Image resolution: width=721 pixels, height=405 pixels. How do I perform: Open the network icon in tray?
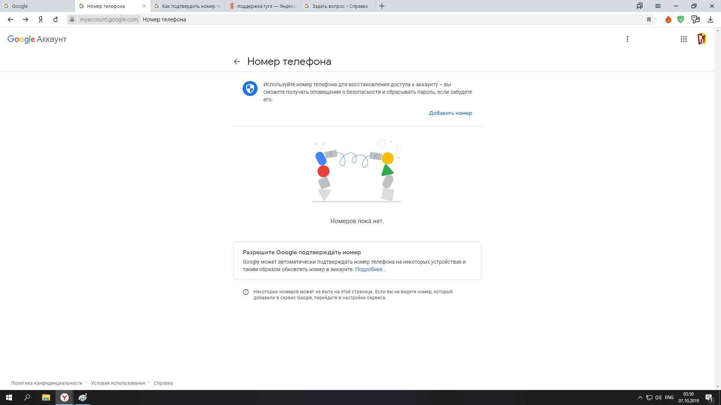(x=649, y=397)
